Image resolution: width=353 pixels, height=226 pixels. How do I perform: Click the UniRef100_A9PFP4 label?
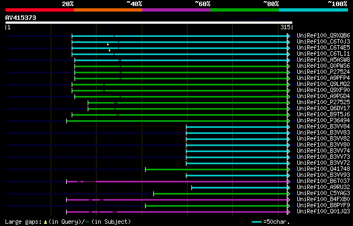(x=323, y=78)
